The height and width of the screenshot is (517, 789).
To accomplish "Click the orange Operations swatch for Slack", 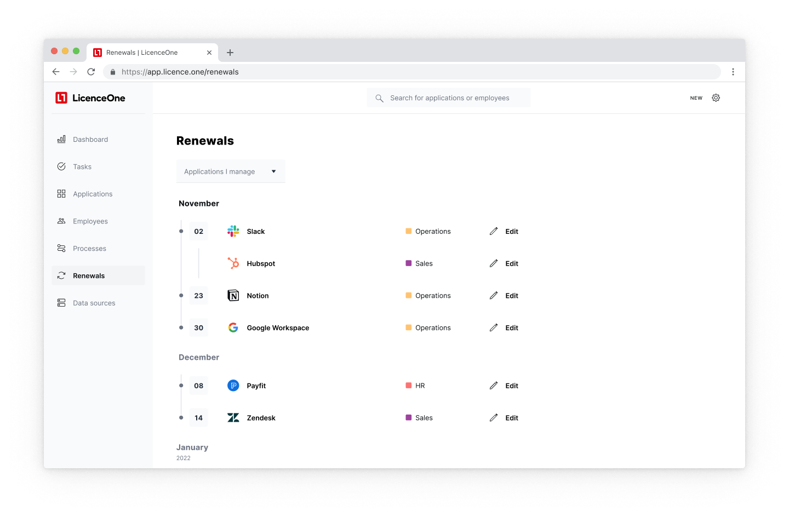I will 409,231.
